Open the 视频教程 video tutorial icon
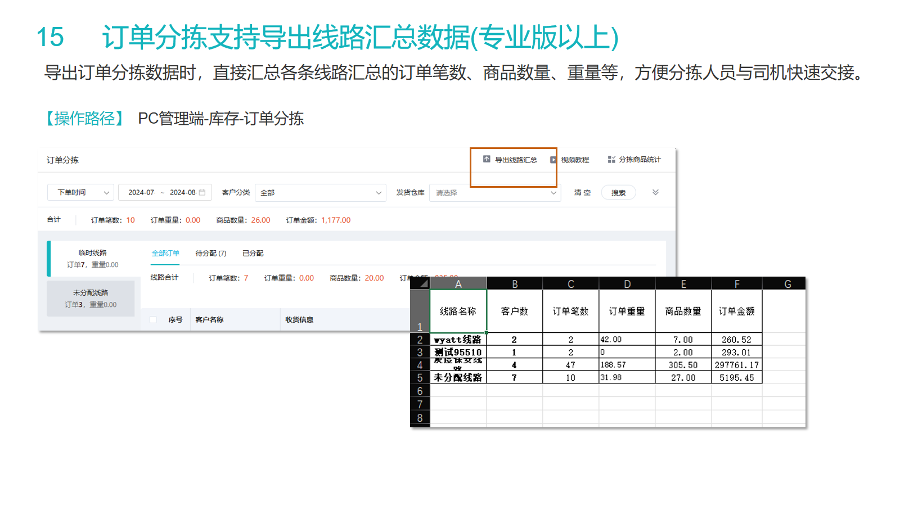This screenshot has height=506, width=900. pyautogui.click(x=553, y=160)
